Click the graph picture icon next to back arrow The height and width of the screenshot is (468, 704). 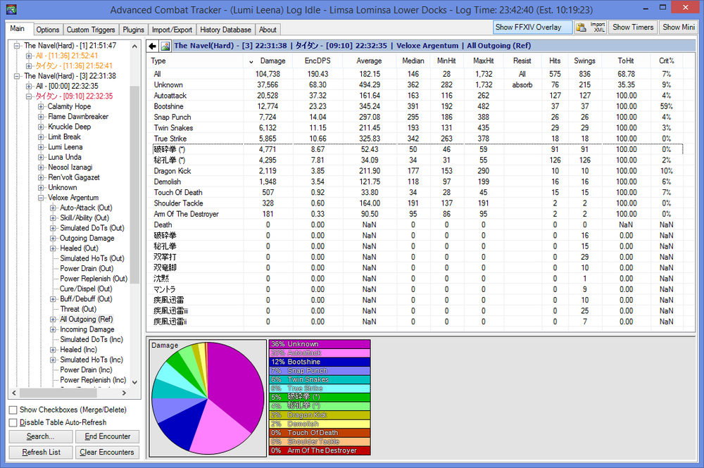(165, 46)
